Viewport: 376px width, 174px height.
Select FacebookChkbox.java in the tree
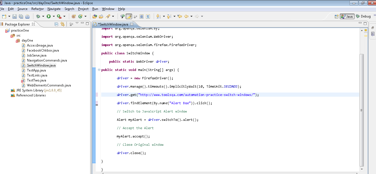pos(43,50)
